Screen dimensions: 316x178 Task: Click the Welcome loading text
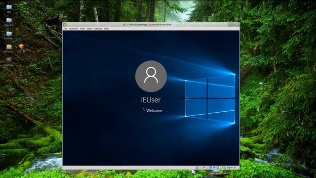coord(154,111)
